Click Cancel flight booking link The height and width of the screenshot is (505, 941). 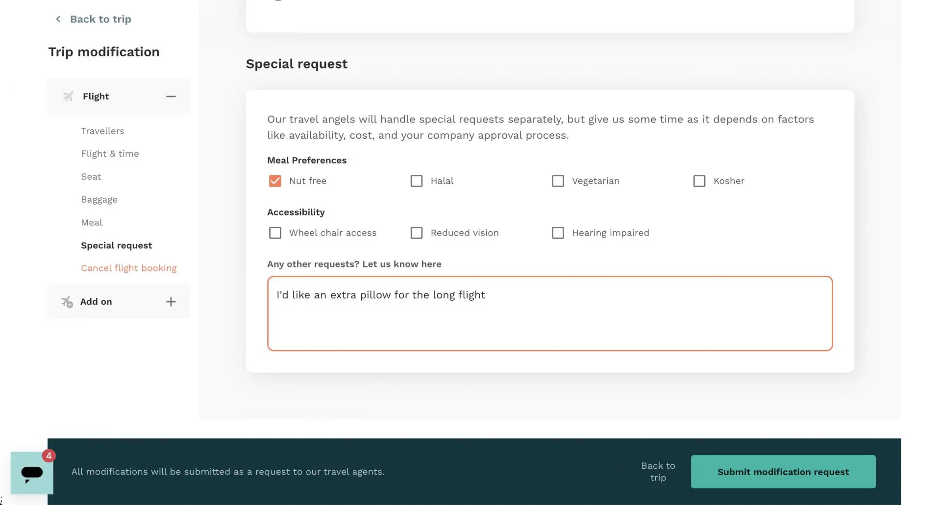coord(129,268)
